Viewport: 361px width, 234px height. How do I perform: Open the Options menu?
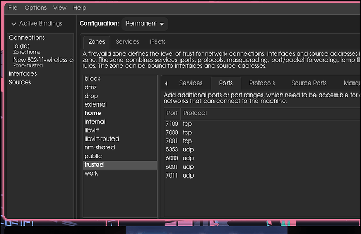click(36, 8)
